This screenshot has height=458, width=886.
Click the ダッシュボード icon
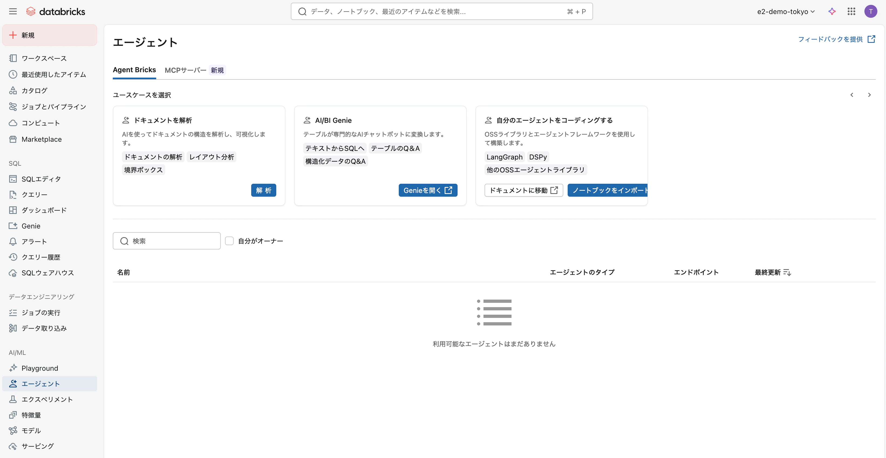click(x=13, y=210)
